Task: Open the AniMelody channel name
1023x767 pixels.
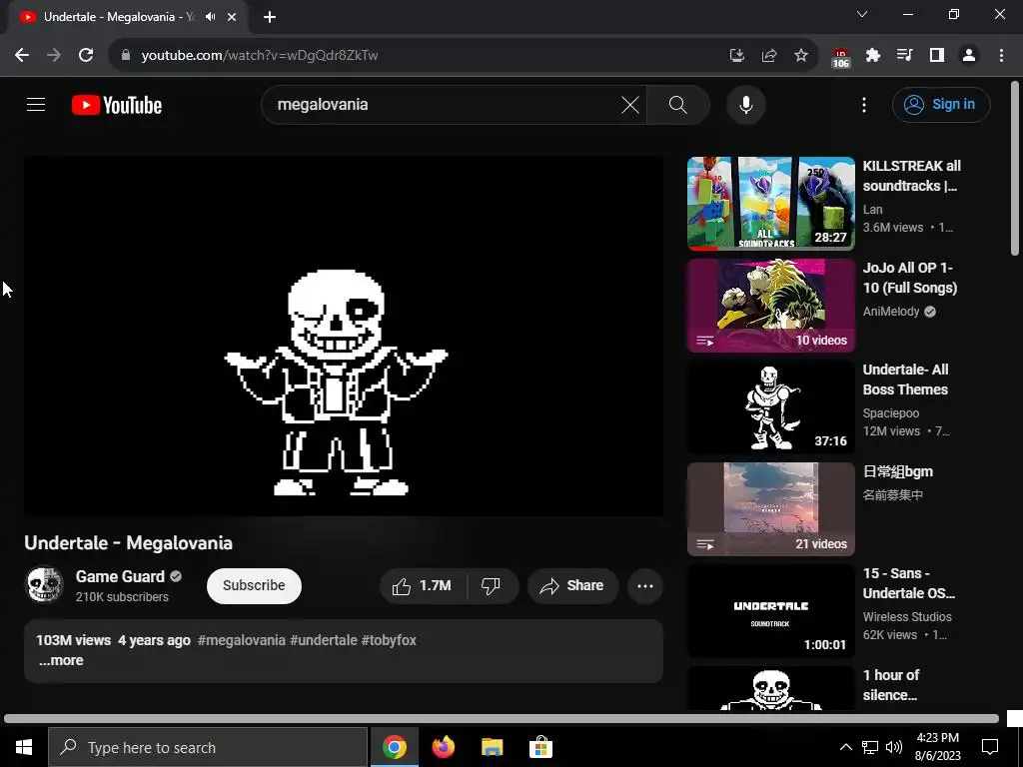Action: pyautogui.click(x=890, y=312)
